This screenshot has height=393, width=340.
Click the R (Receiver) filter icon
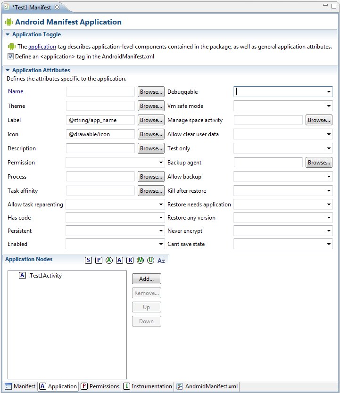click(130, 261)
